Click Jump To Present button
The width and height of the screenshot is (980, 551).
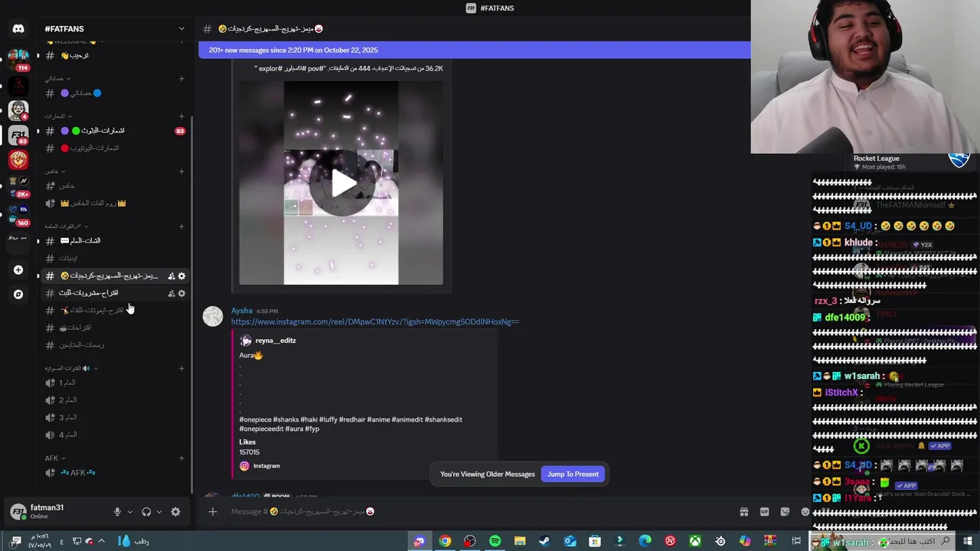point(573,474)
